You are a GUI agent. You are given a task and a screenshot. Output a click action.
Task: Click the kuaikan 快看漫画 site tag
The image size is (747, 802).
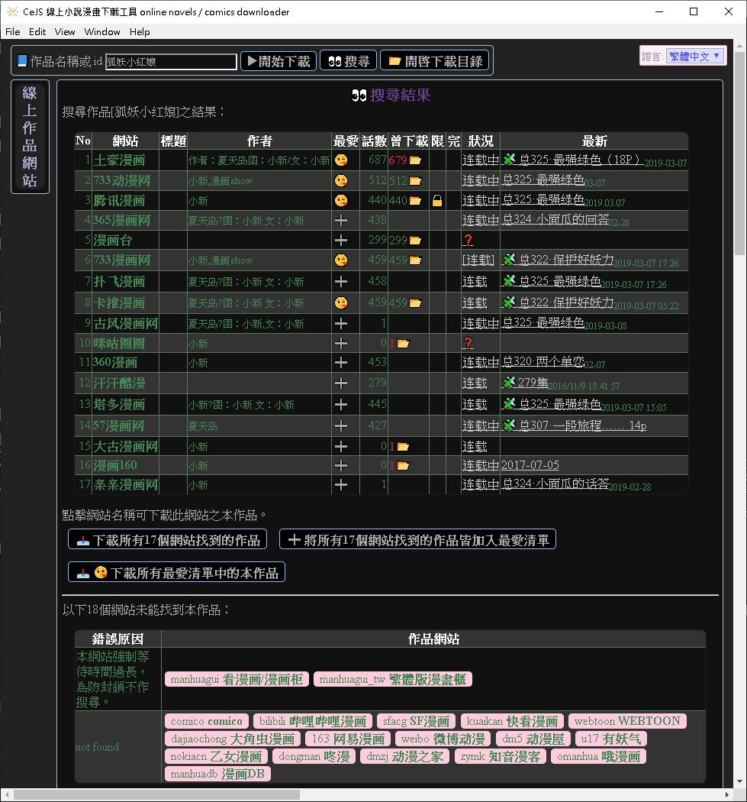[x=512, y=721]
